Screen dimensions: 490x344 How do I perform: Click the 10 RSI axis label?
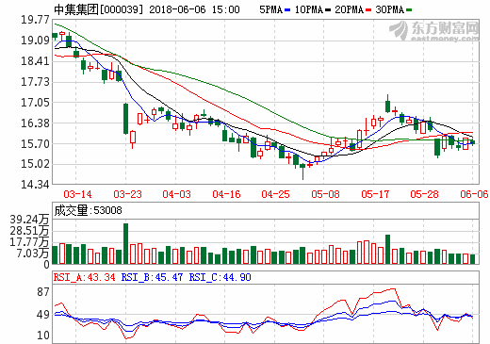[x=43, y=336]
